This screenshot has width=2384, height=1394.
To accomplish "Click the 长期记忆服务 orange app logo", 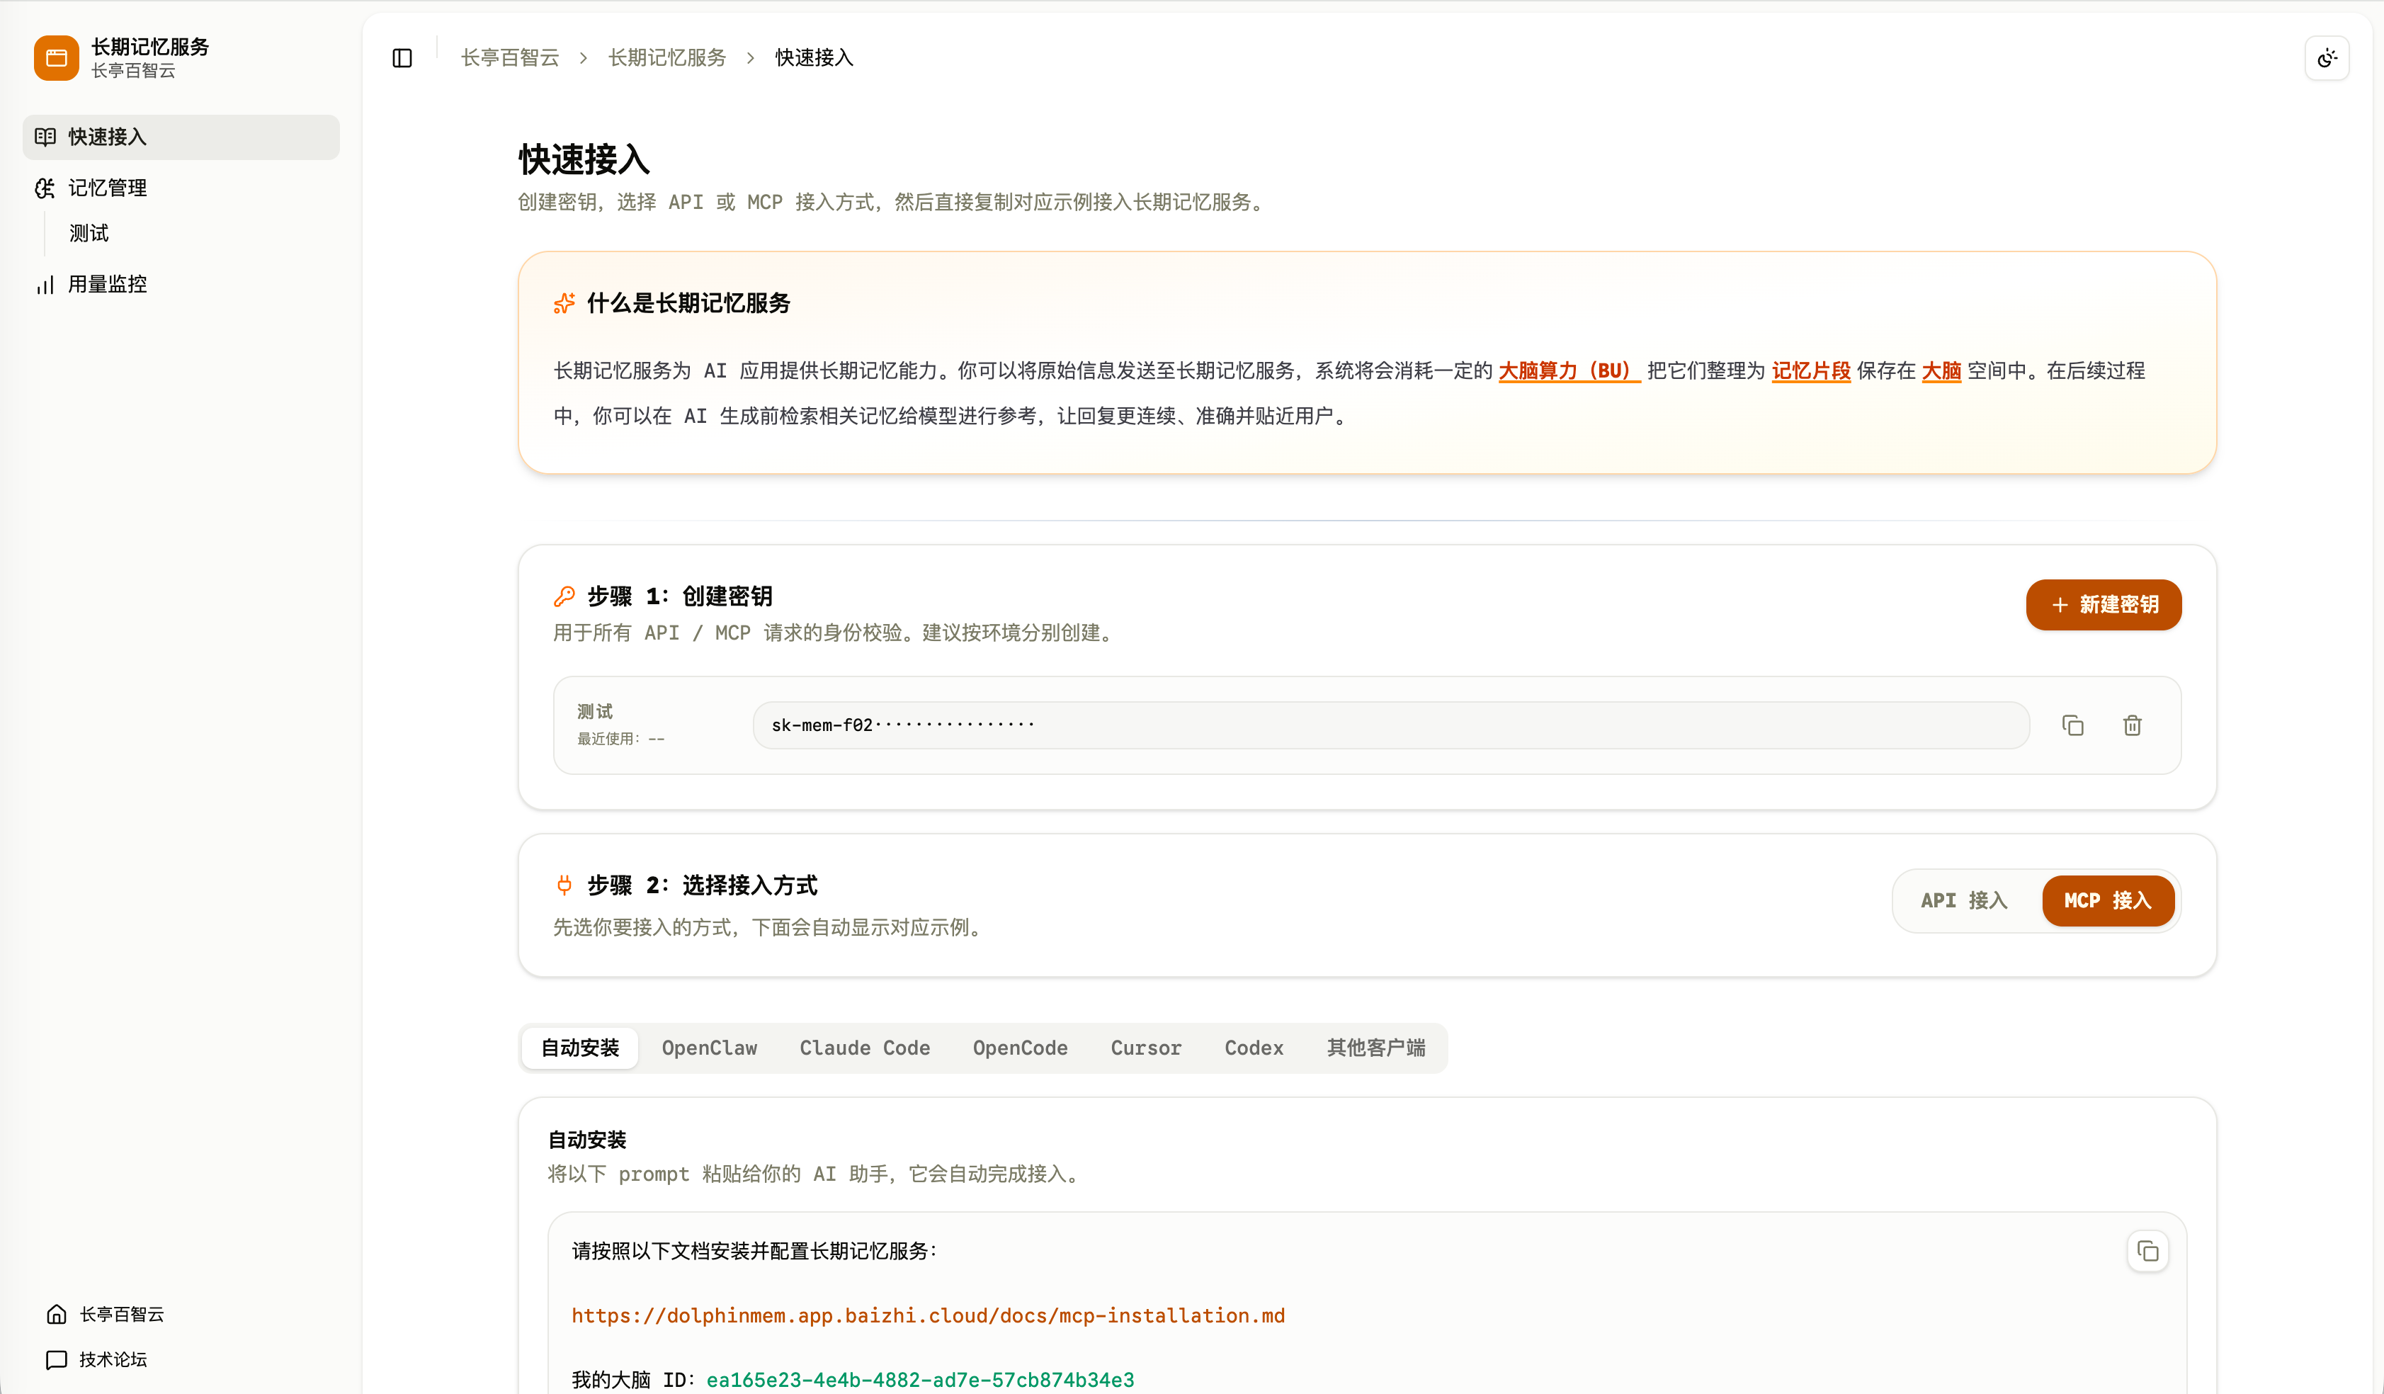I will [56, 57].
